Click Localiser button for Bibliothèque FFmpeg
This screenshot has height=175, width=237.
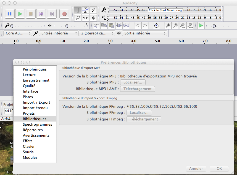point(139,112)
